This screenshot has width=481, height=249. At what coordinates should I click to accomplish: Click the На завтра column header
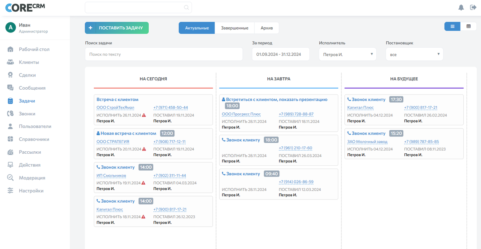(x=279, y=79)
